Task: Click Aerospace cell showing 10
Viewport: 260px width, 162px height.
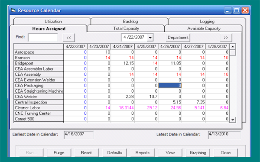Action: pyautogui.click(x=99, y=52)
